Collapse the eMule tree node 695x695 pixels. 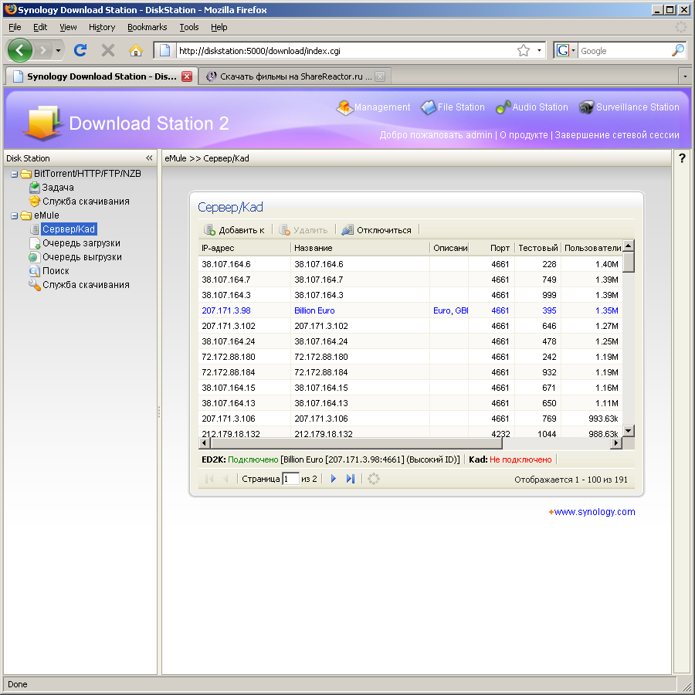tap(14, 216)
